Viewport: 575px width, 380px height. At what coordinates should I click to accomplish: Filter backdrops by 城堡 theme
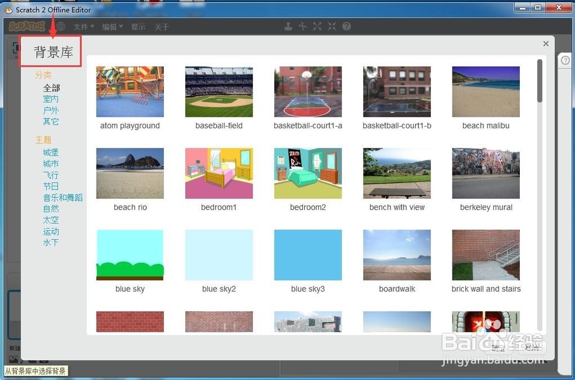pos(51,152)
